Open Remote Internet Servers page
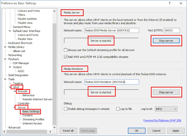This screenshot has height=136, width=187. [37, 99]
